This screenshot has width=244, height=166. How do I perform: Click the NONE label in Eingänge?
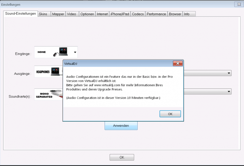[41, 52]
